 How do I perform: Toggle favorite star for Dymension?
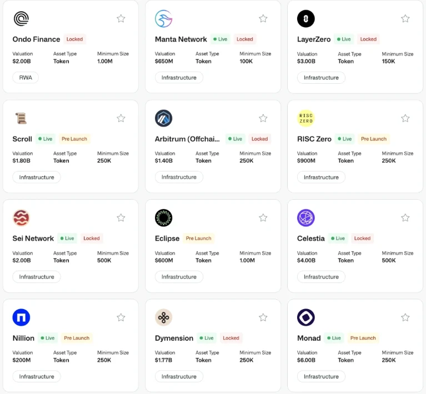[263, 317]
